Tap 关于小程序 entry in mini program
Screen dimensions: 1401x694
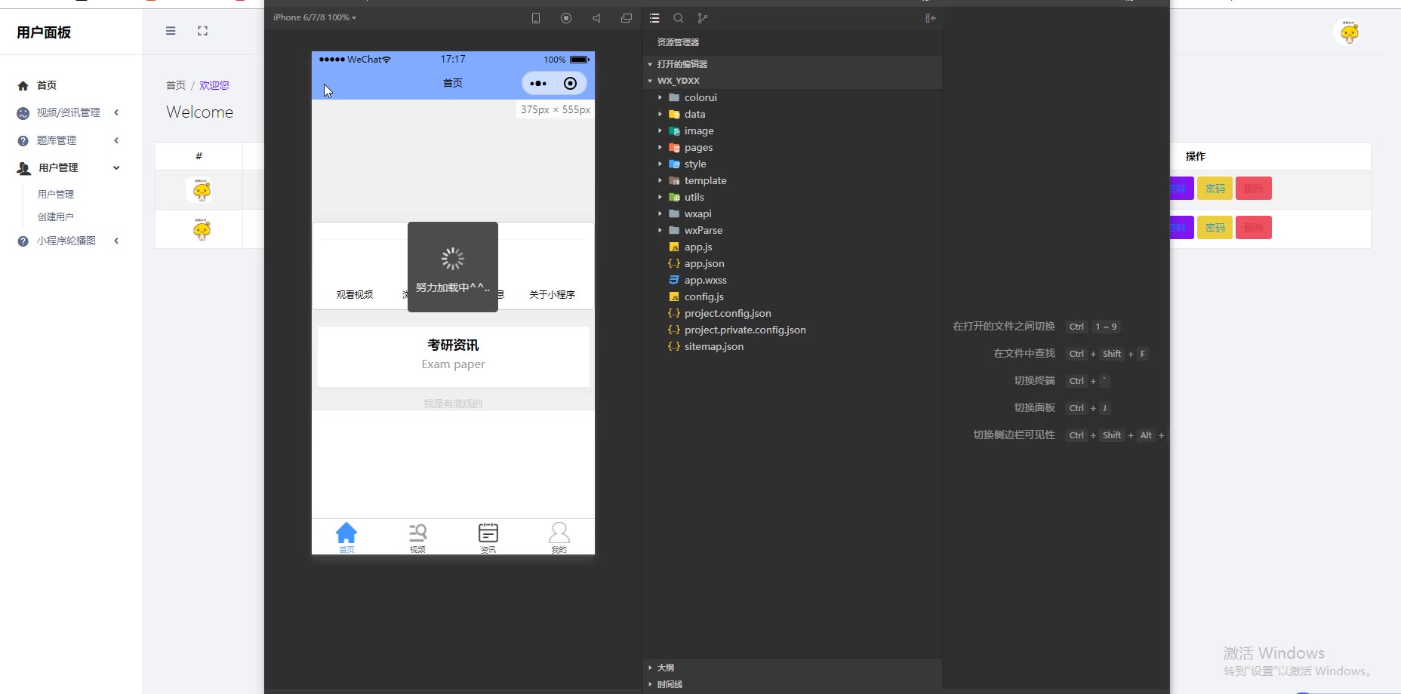click(552, 295)
